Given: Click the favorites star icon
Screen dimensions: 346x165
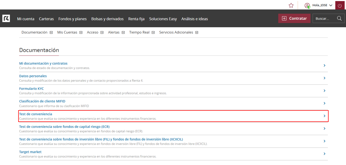Looking at the screenshot, I should [291, 5].
